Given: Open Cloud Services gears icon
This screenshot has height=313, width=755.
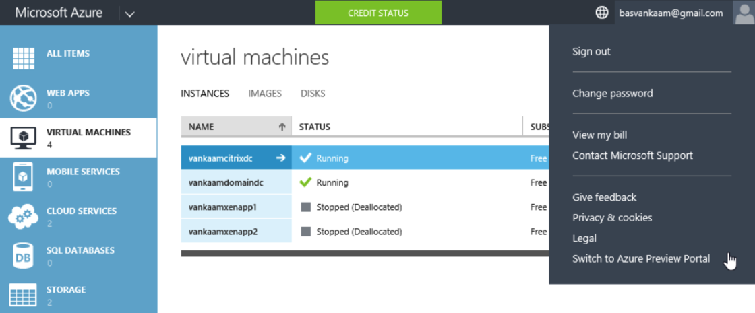Looking at the screenshot, I should coord(23,217).
